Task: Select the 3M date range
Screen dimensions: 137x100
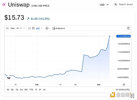Action: click(x=21, y=90)
